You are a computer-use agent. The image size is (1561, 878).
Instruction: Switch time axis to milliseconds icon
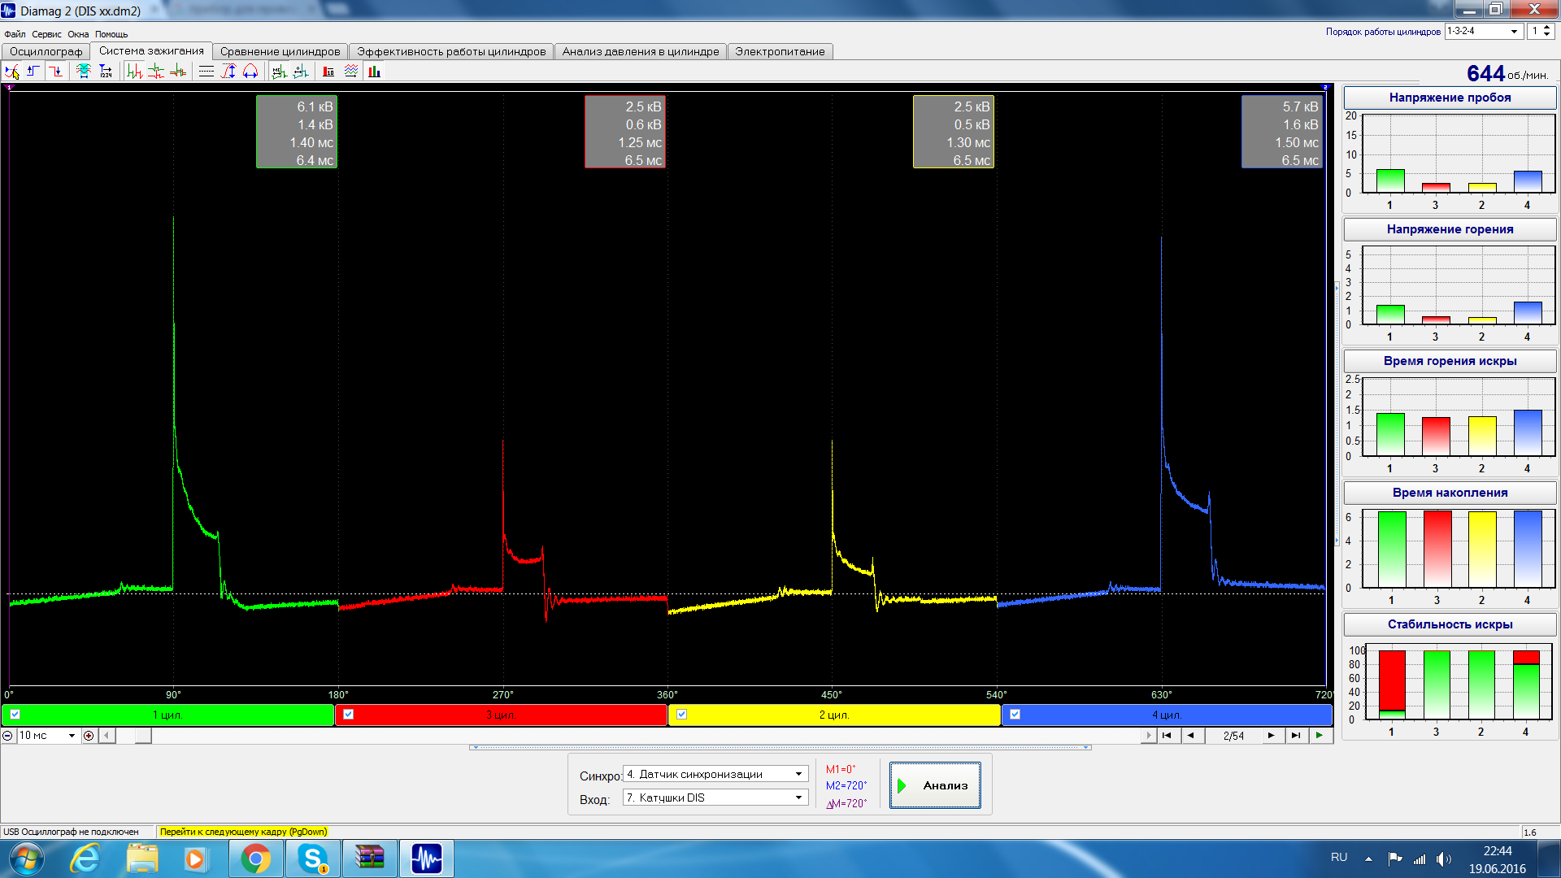click(x=279, y=72)
